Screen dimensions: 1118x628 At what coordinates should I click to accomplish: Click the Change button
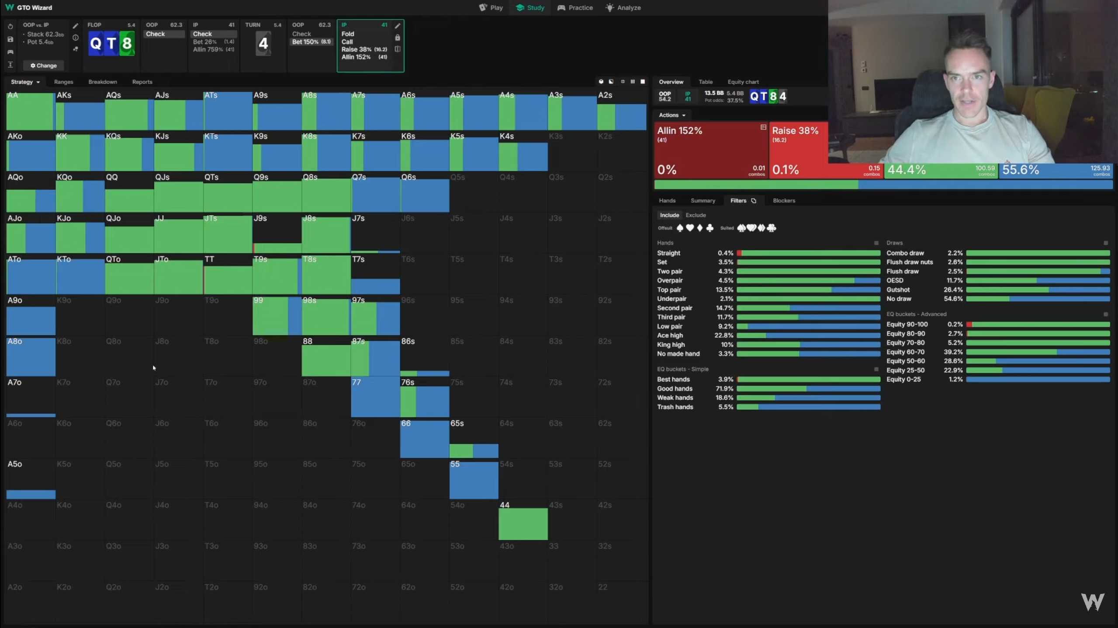coord(44,65)
